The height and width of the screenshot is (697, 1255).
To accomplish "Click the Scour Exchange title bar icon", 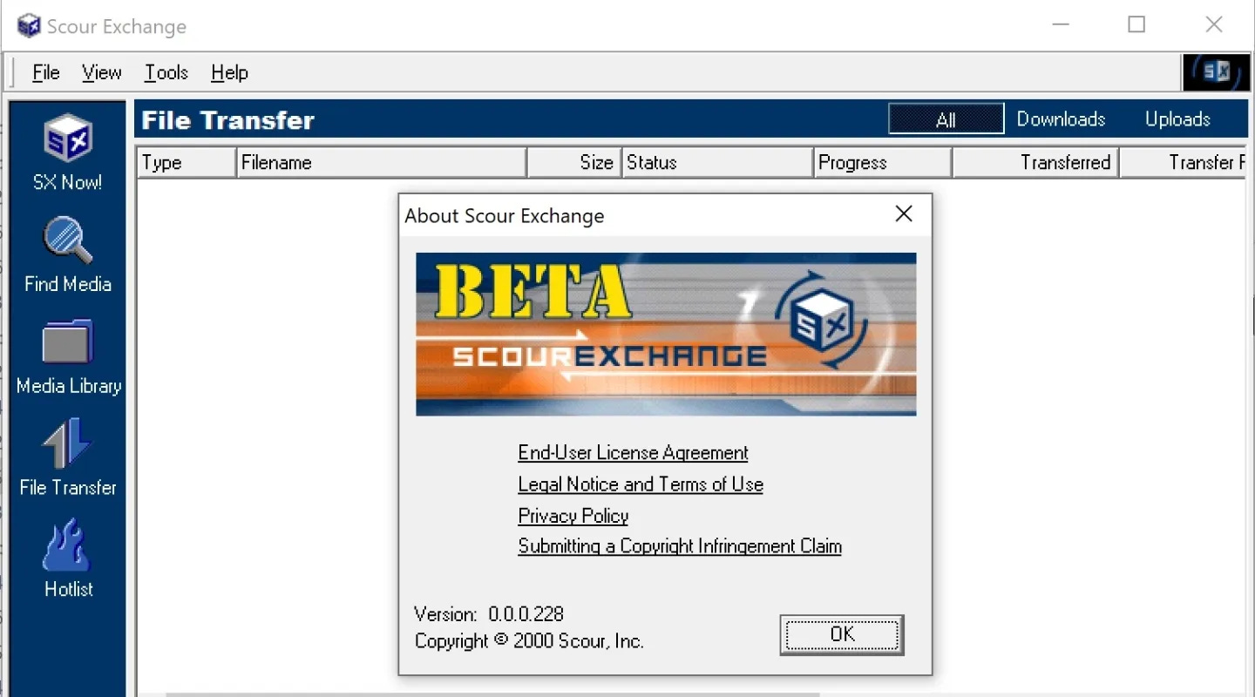I will click(29, 26).
